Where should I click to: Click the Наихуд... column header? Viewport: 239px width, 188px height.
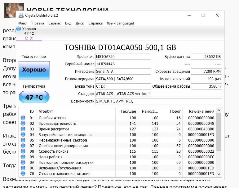(149, 111)
